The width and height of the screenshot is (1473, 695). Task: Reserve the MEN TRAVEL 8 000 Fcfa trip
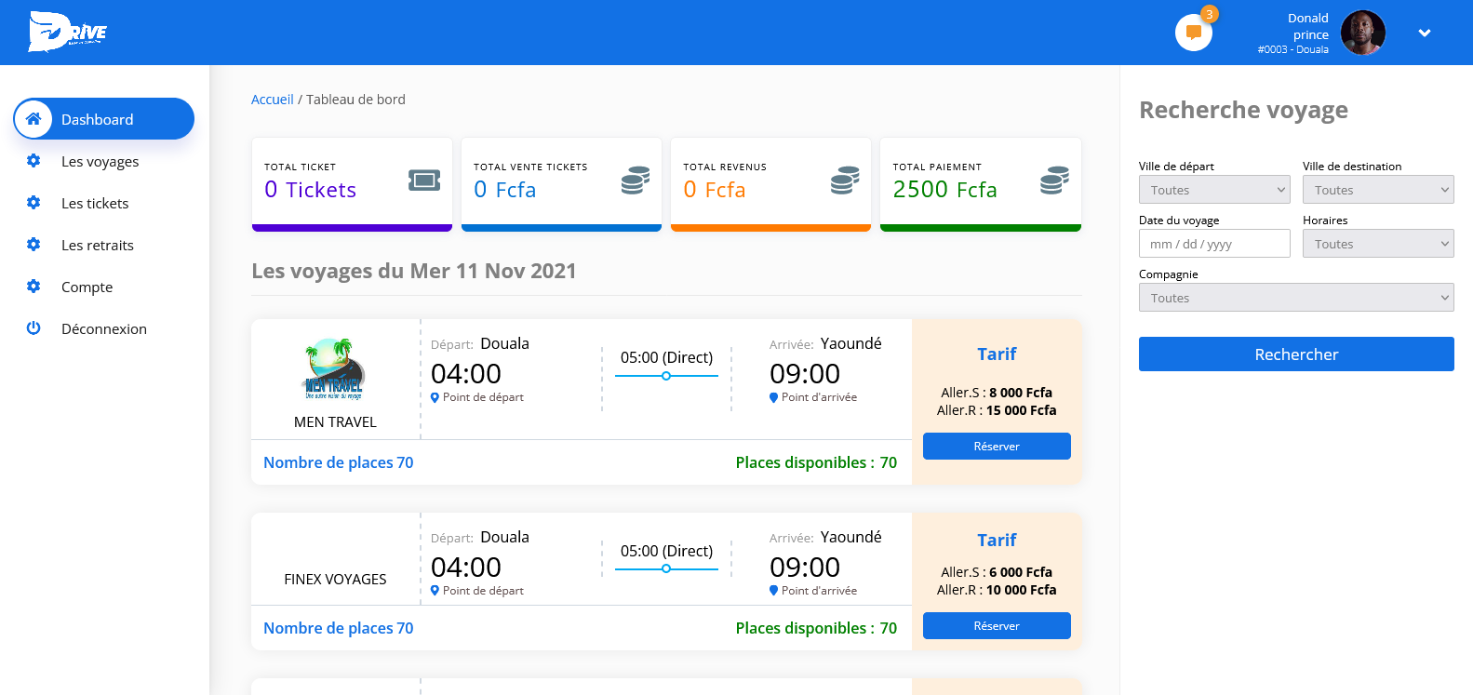[997, 446]
